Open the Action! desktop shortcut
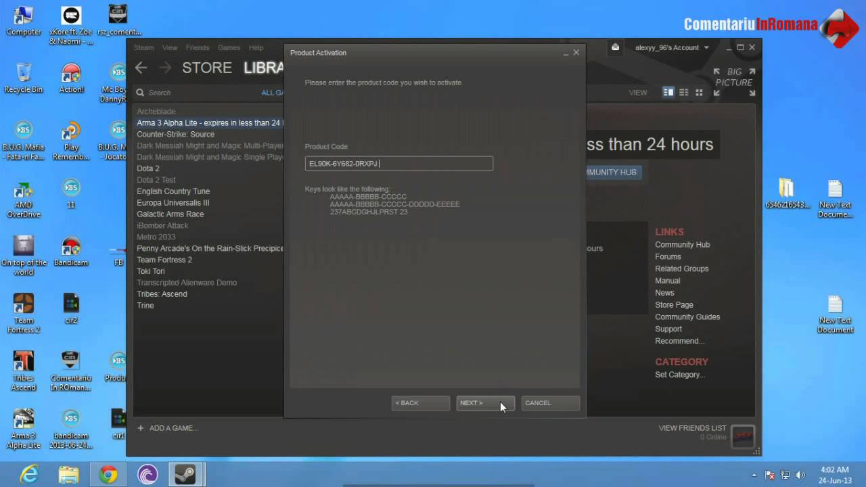866x487 pixels. click(x=71, y=78)
